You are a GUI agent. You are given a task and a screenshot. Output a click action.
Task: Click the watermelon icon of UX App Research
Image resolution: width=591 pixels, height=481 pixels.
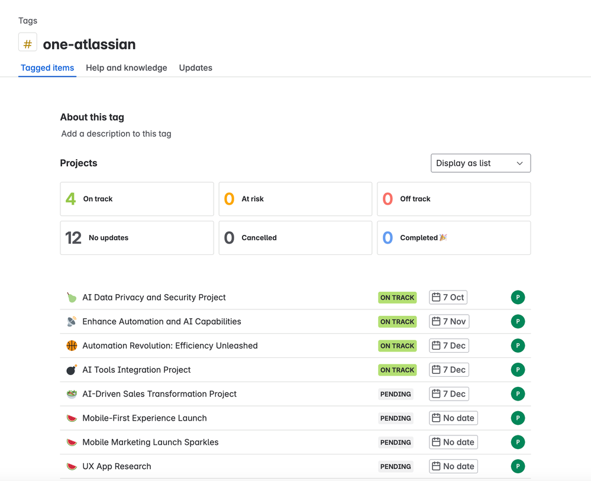click(x=72, y=466)
